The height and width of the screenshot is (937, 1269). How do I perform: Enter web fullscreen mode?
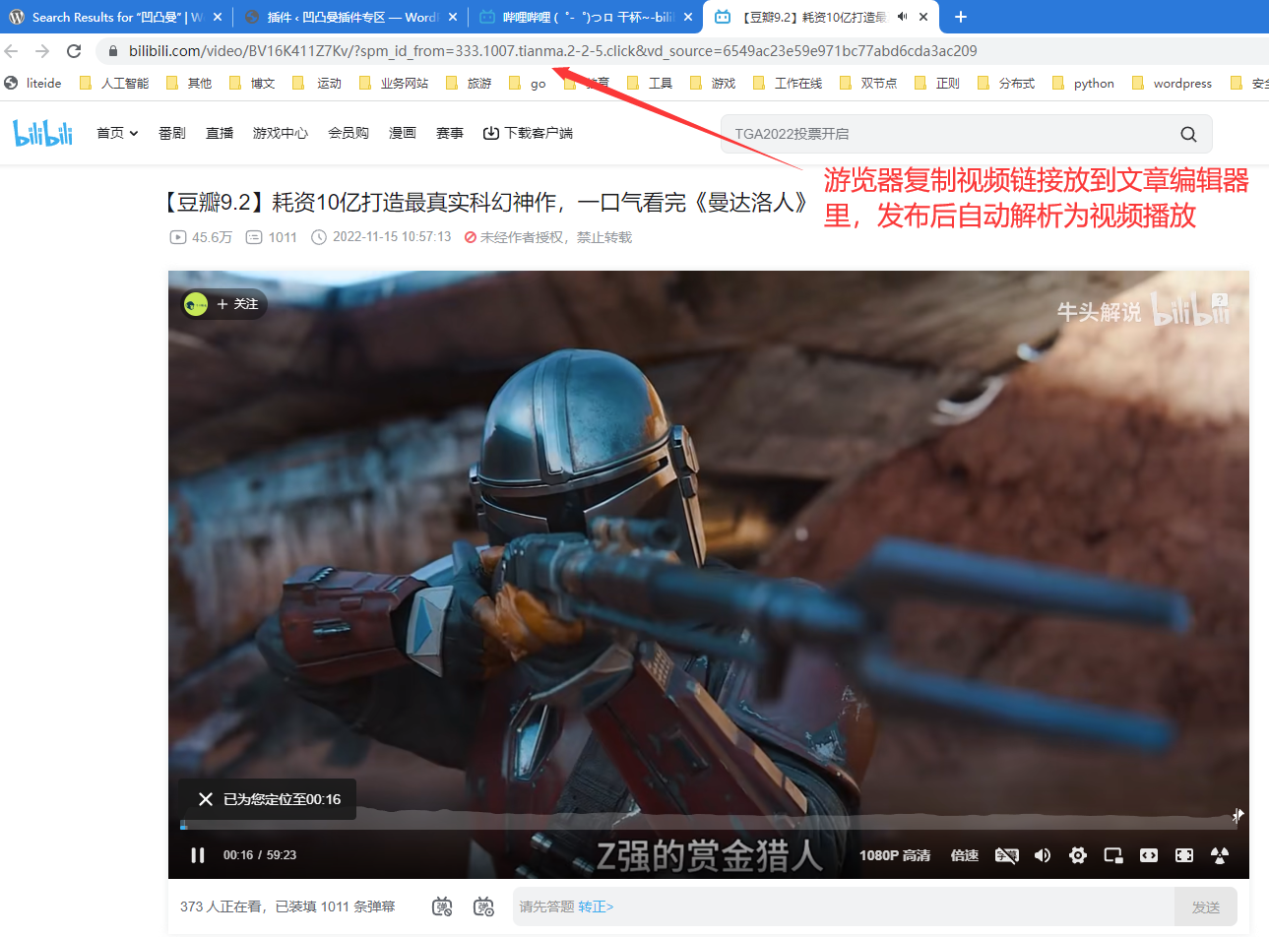click(1184, 855)
